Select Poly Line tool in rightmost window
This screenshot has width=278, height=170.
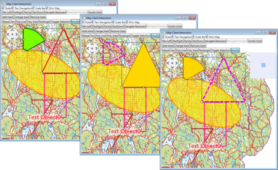click(x=181, y=50)
